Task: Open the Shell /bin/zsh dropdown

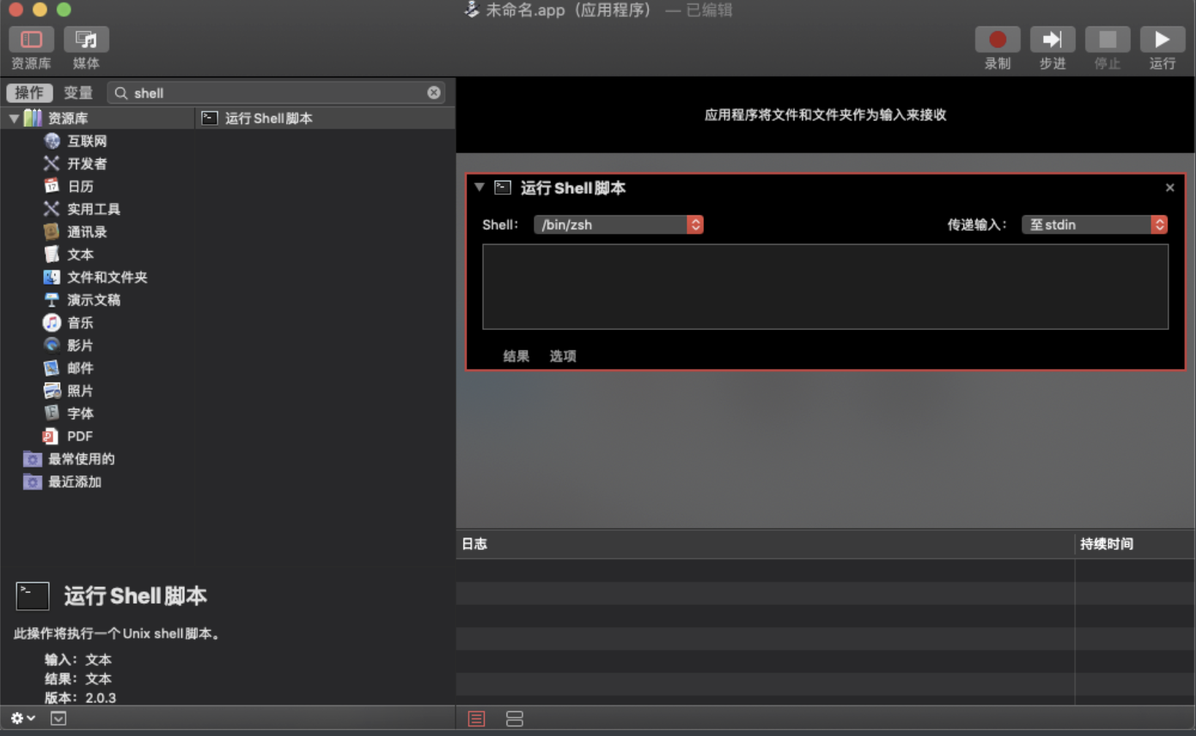Action: (618, 225)
